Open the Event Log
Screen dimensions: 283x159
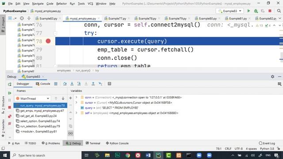point(267,143)
